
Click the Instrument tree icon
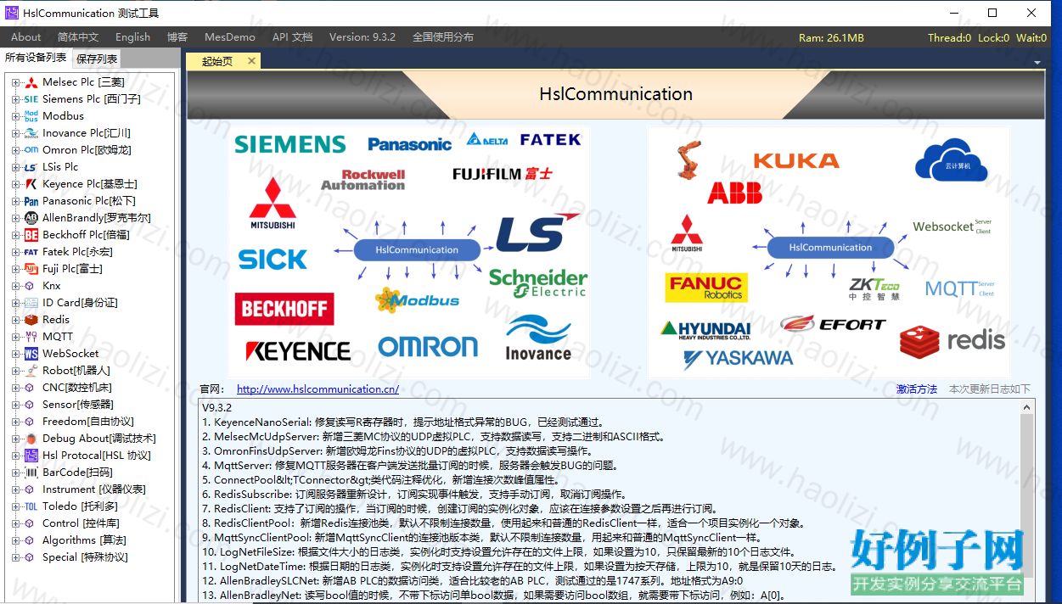pyautogui.click(x=31, y=489)
